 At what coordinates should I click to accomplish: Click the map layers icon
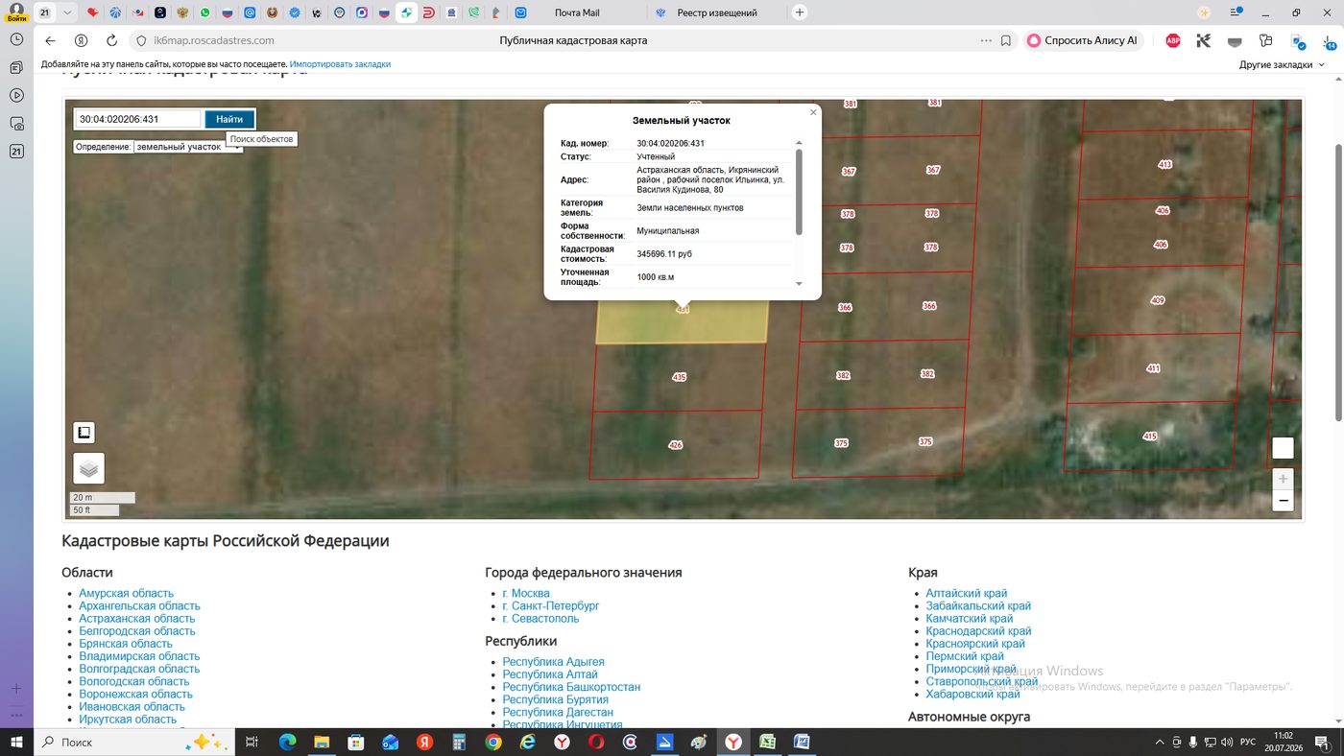point(88,468)
